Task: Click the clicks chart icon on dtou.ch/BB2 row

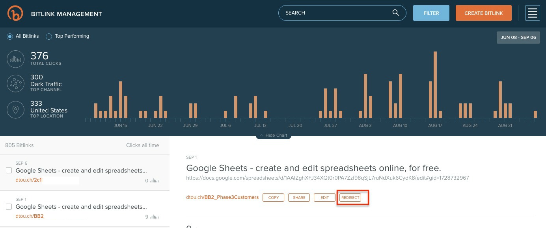Action: [x=155, y=217]
